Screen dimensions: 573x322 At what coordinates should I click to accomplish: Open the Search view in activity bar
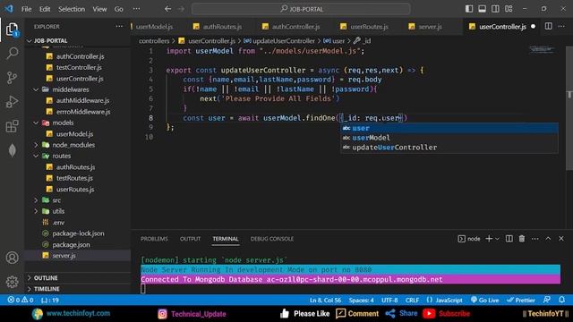tap(12, 54)
